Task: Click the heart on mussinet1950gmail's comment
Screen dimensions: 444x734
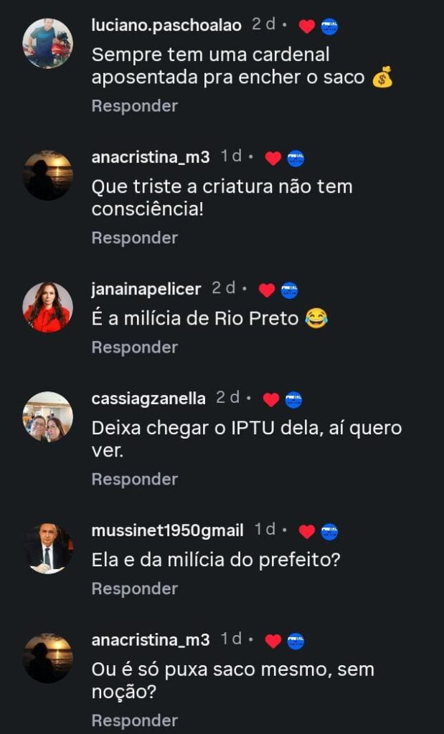Action: 307,532
